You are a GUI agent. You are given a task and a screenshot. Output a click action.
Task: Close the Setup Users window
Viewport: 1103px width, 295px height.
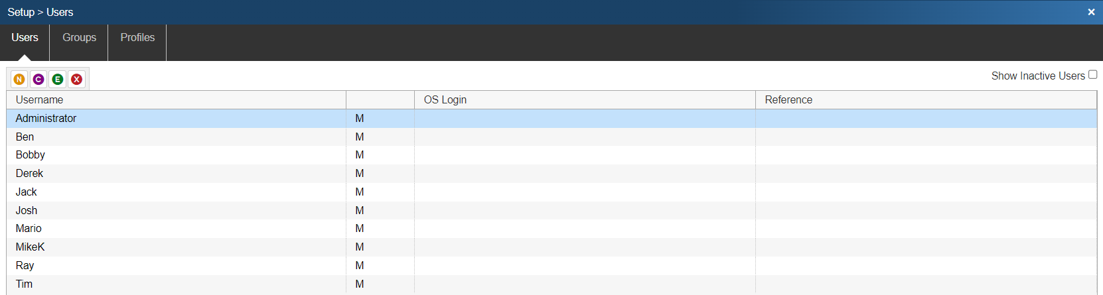coord(1091,12)
